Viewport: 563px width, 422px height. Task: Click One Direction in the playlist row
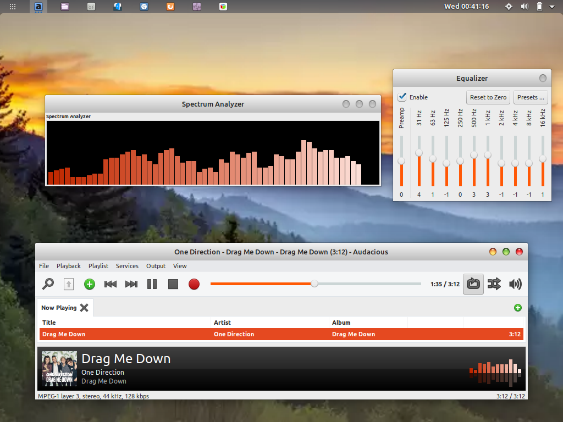[x=234, y=334]
